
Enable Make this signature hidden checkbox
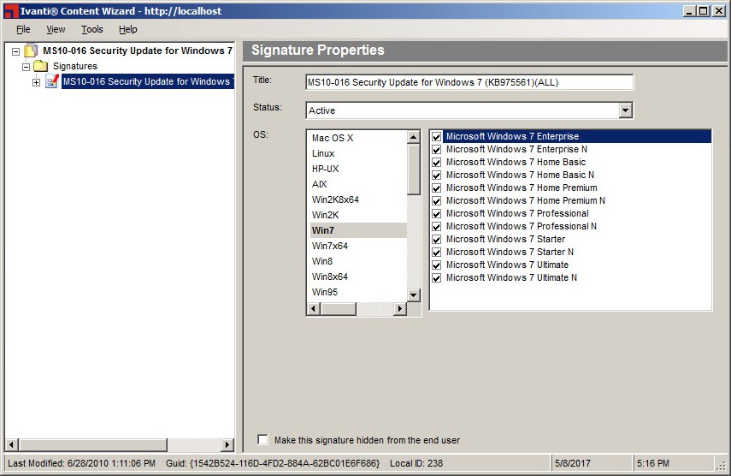(x=263, y=439)
